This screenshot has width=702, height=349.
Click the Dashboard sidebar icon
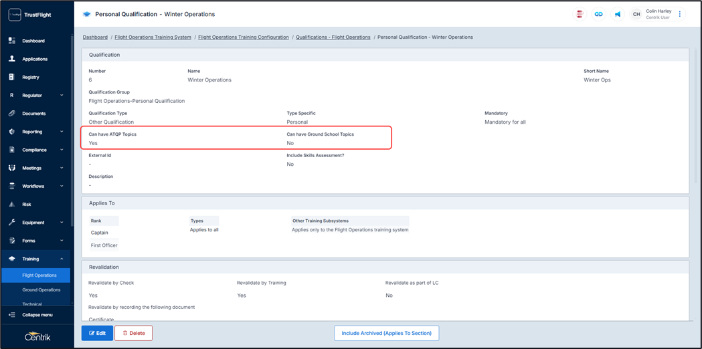point(11,41)
